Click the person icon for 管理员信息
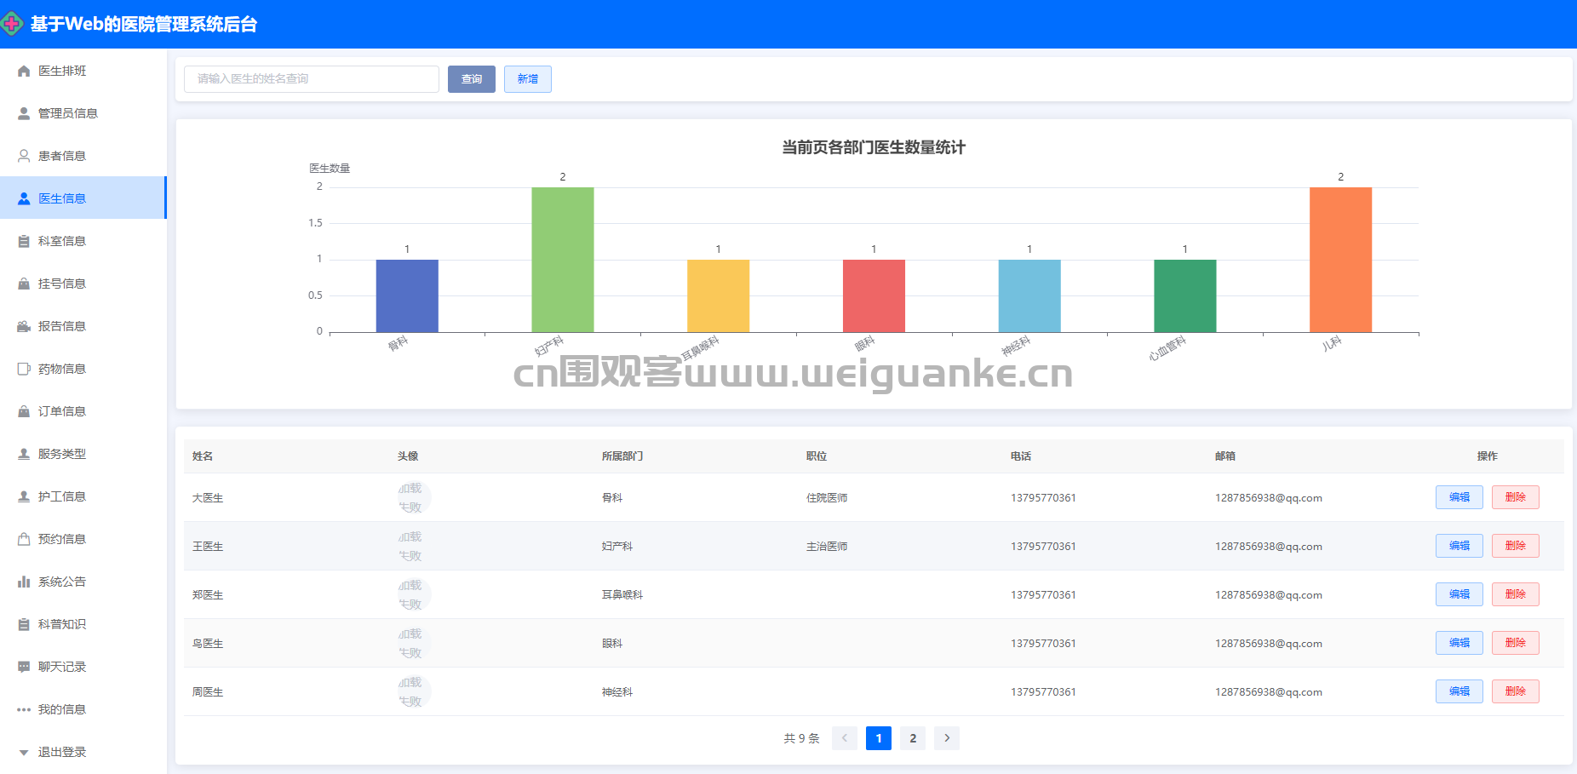 24,113
